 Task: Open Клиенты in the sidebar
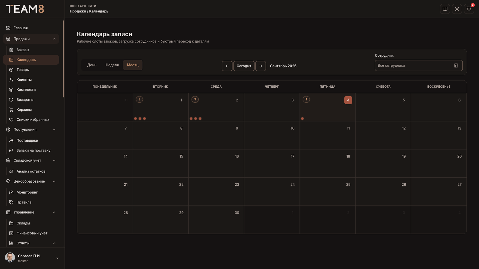31,80
